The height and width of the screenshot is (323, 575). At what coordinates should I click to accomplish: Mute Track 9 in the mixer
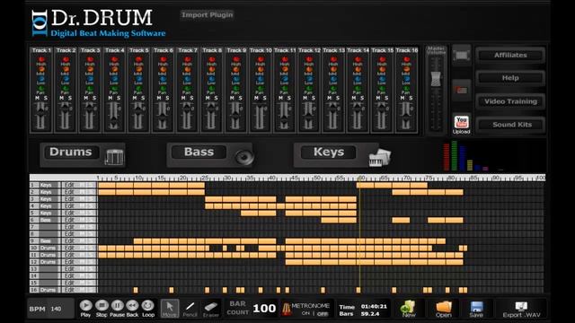232,98
